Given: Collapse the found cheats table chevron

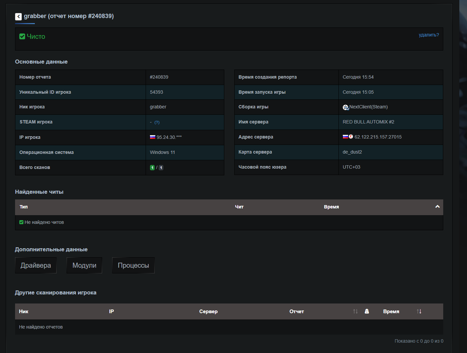Looking at the screenshot, I should coord(437,206).
